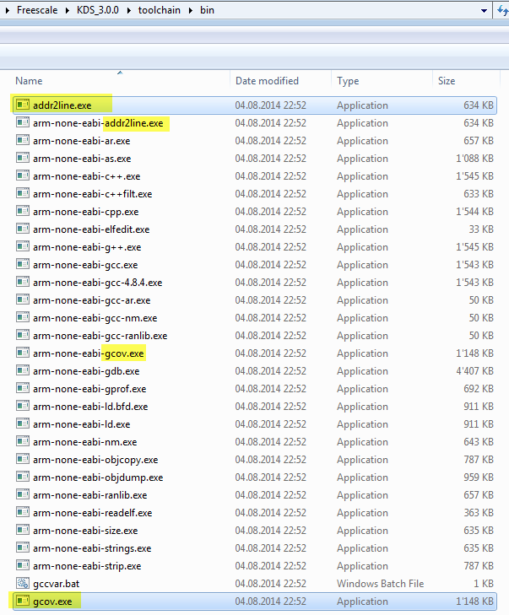Navigate to toolchain folder in breadcrumb
Image resolution: width=509 pixels, height=615 pixels.
(160, 11)
